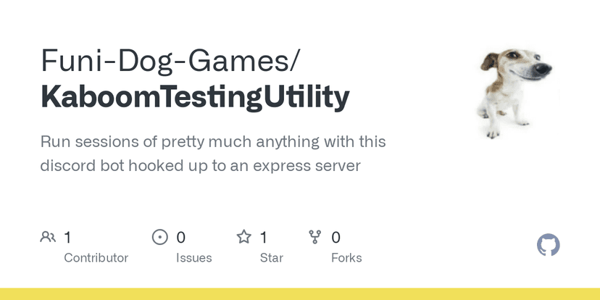600x300 pixels.
Task: Click the Forks branch icon
Action: point(315,237)
